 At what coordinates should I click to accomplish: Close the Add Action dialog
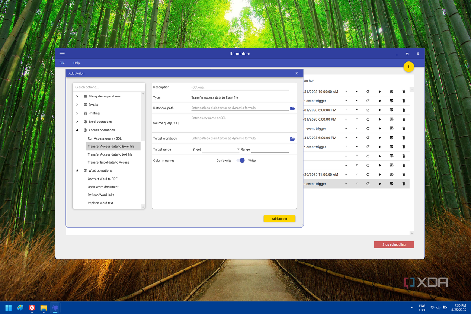click(x=297, y=73)
